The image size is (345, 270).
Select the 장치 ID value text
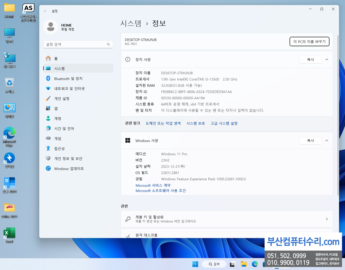point(196,92)
